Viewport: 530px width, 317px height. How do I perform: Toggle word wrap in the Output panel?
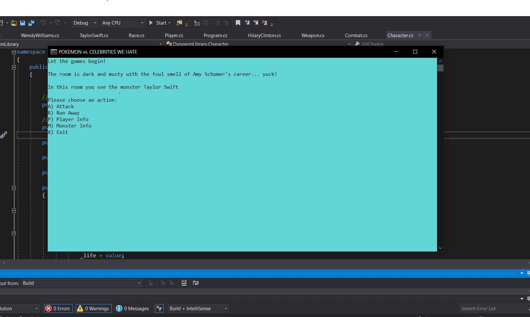point(196,283)
